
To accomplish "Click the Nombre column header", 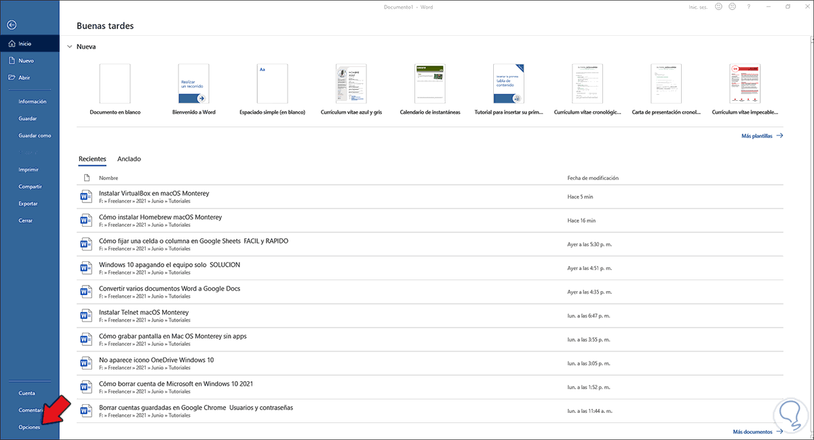I will tap(109, 178).
